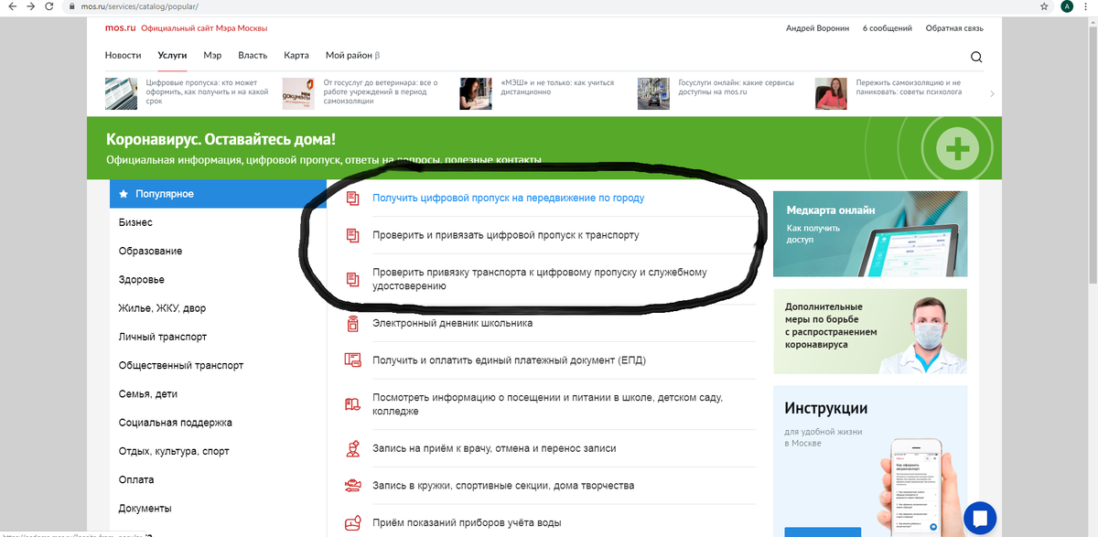Image resolution: width=1098 pixels, height=537 pixels.
Task: Open the chat bubble widget
Action: pyautogui.click(x=980, y=516)
